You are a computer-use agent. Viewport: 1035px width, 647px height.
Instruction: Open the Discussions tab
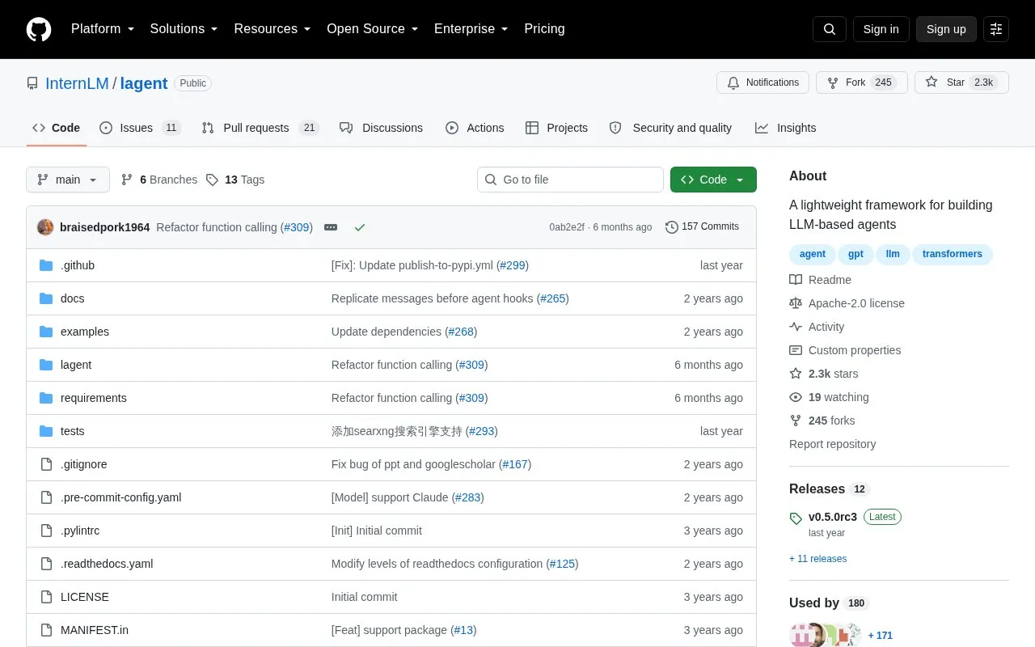click(x=381, y=128)
